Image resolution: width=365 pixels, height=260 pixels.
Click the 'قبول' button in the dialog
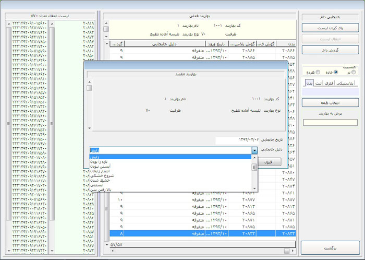point(269,162)
